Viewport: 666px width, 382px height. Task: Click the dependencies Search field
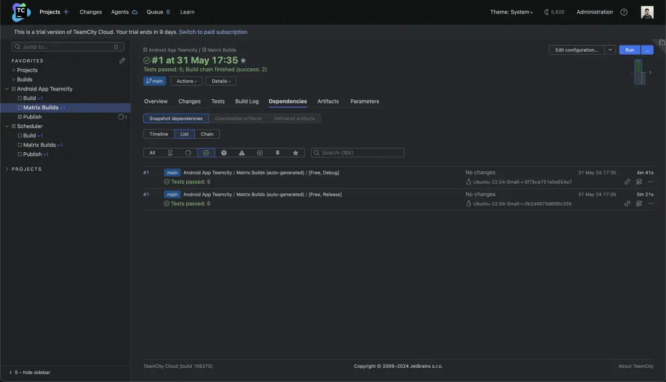pyautogui.click(x=357, y=153)
